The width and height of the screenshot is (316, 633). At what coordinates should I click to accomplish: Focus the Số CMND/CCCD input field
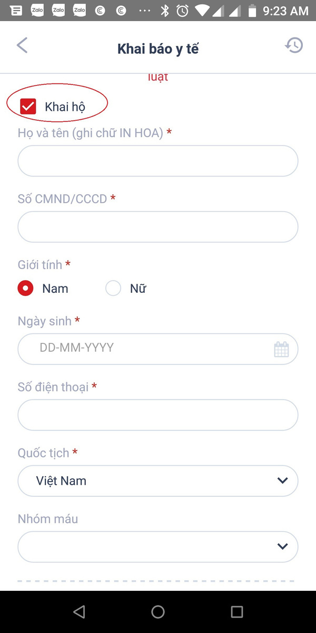click(x=158, y=227)
